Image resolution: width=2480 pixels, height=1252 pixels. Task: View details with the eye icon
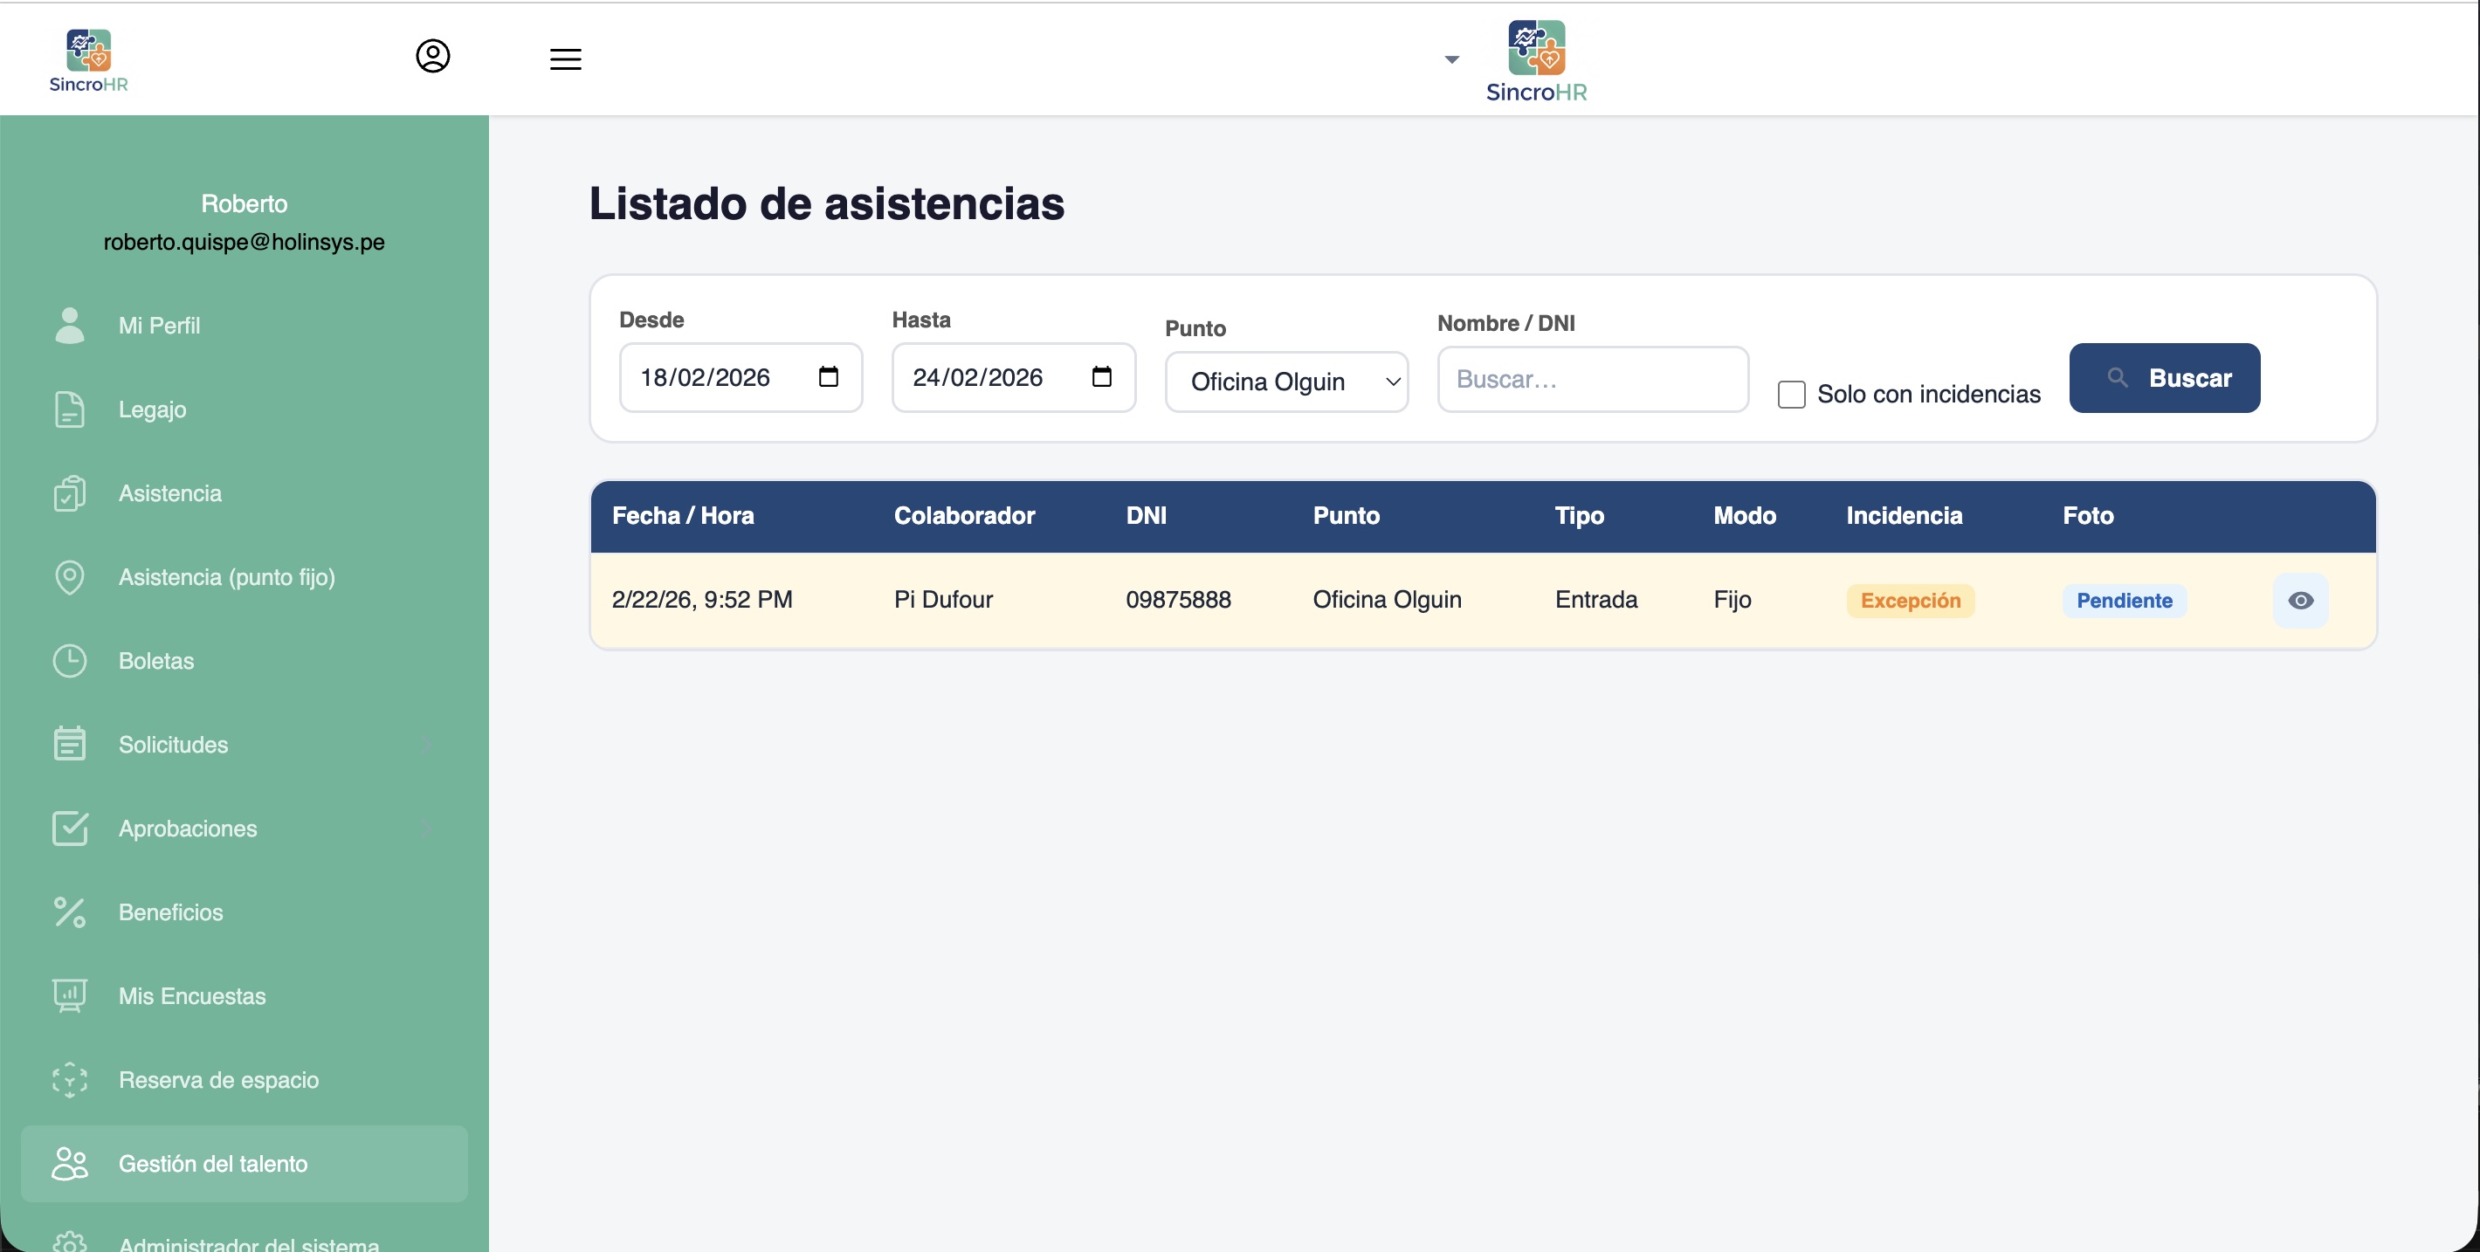(2300, 601)
